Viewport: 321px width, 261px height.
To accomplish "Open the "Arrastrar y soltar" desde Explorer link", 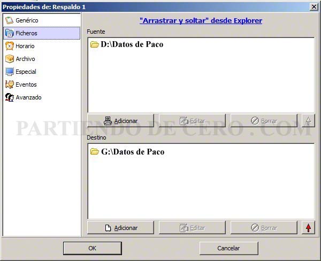I will (x=201, y=20).
